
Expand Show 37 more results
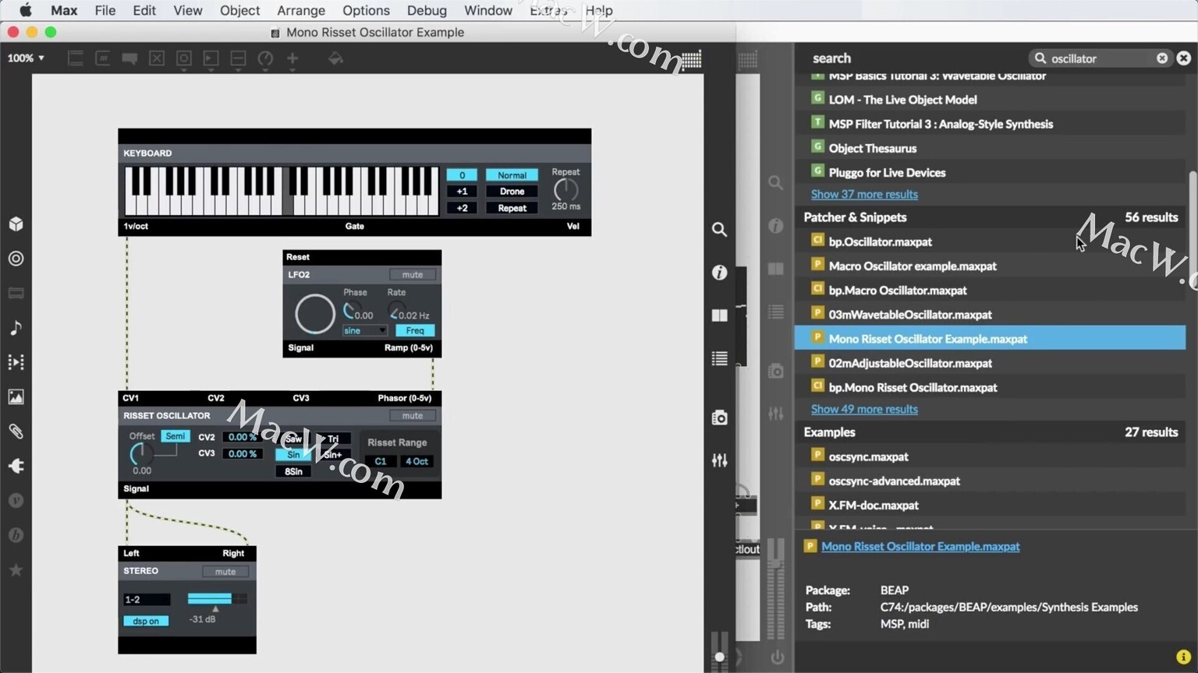864,194
